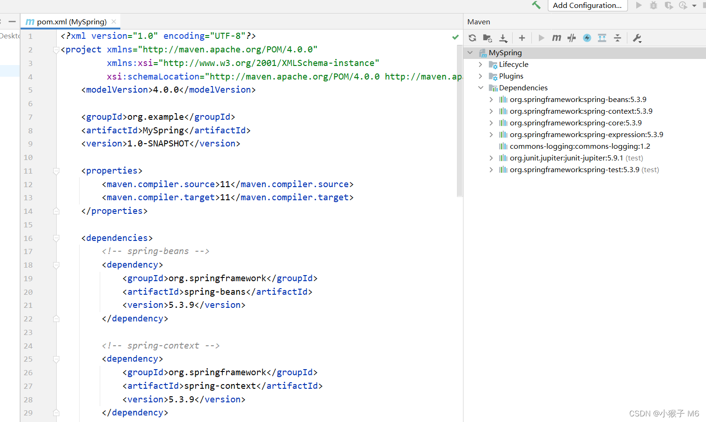
Task: Expand spring-core:5.3.9 dependency
Action: tap(491, 123)
